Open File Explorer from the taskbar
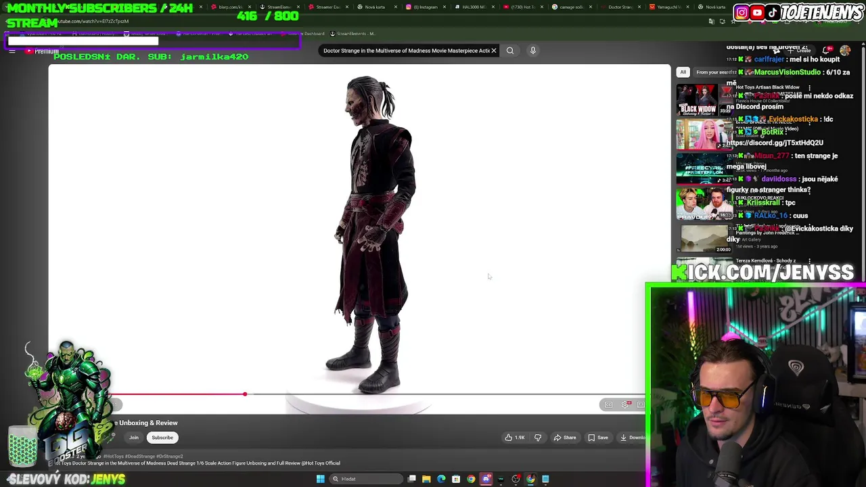Screen dimensions: 866x487 426,479
